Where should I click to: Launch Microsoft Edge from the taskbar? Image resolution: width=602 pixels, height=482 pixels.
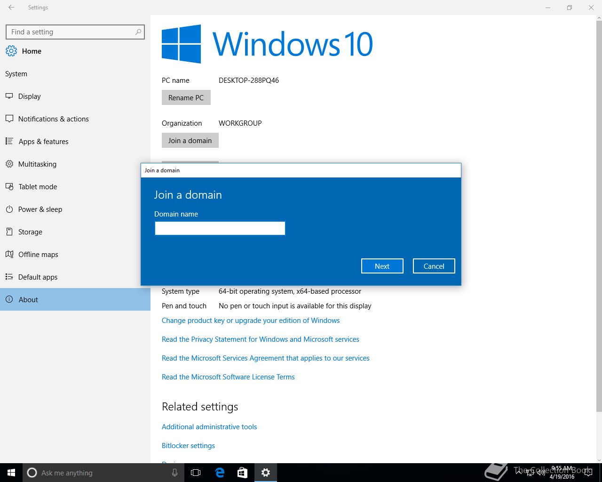219,473
